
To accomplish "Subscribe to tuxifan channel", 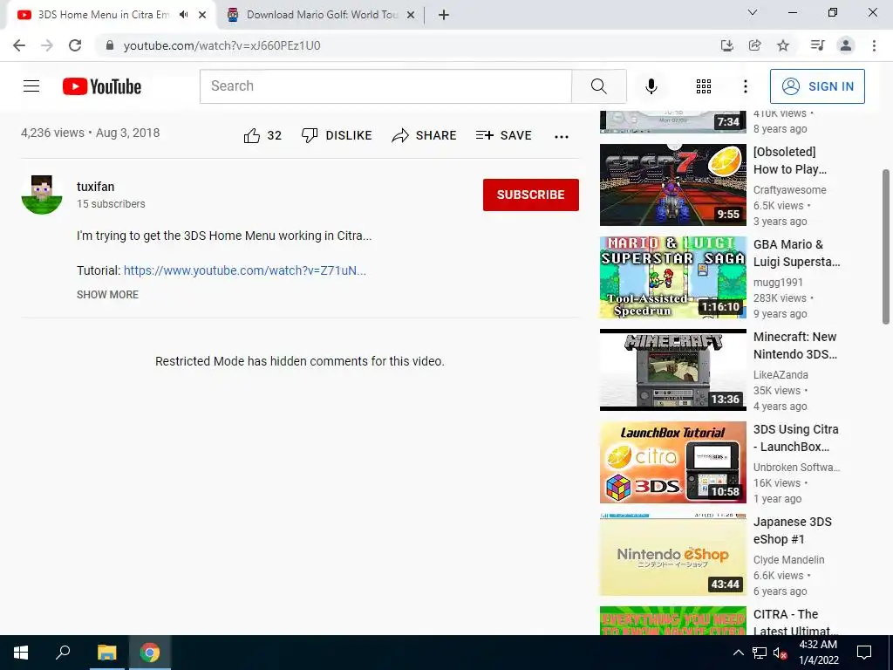I will tap(531, 195).
